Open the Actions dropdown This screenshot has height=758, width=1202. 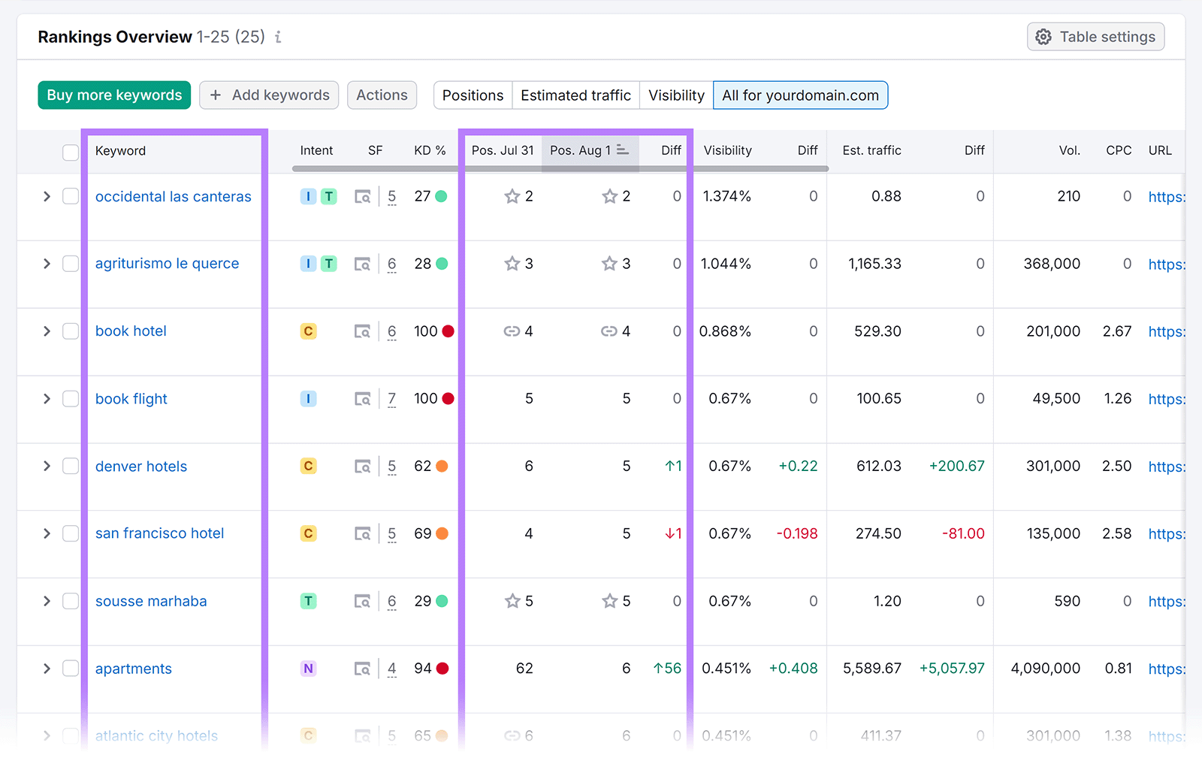click(x=382, y=95)
